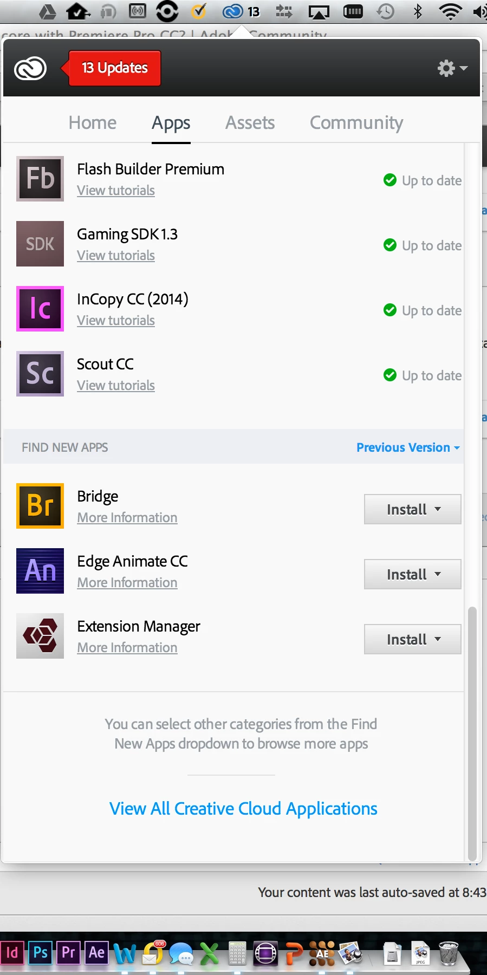Open Outlook with unread badge in Dock

pyautogui.click(x=153, y=953)
